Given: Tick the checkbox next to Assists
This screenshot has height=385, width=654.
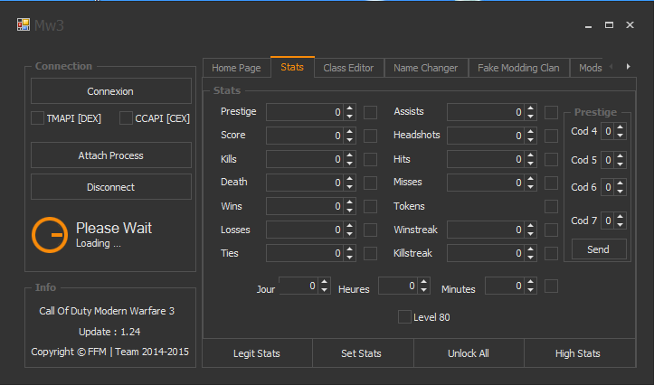Looking at the screenshot, I should click(551, 112).
